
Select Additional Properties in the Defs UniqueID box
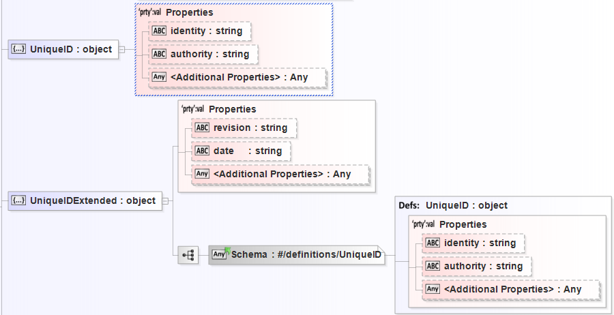click(512, 289)
